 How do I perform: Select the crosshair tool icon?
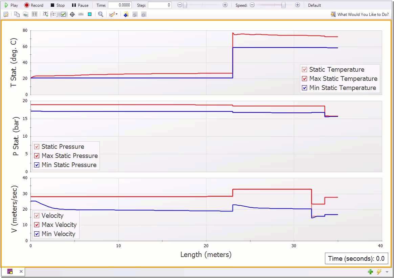tap(72, 14)
